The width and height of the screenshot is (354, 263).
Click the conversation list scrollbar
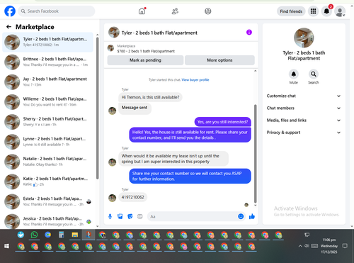(97, 108)
